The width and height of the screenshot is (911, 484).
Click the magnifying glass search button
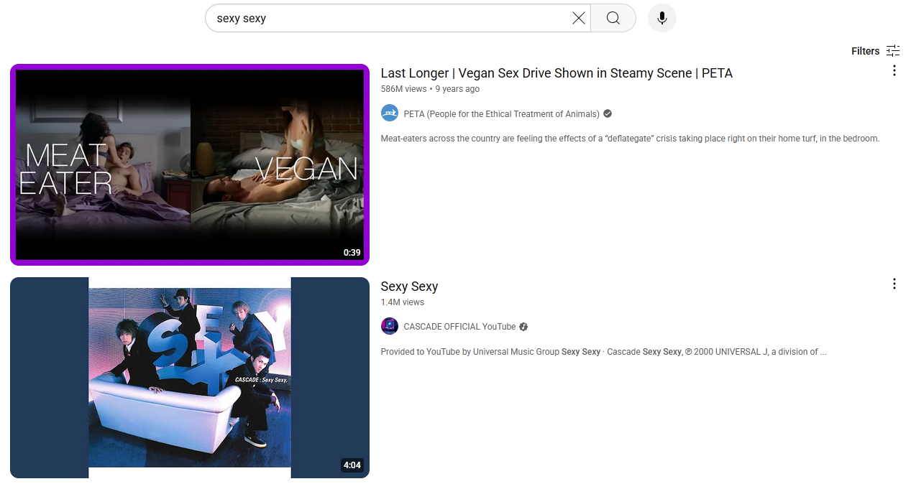613,19
